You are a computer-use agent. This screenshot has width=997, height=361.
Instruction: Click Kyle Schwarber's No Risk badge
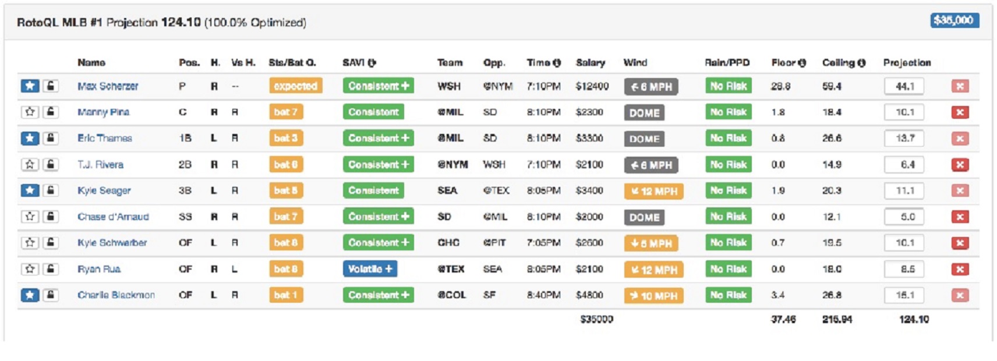coord(728,243)
